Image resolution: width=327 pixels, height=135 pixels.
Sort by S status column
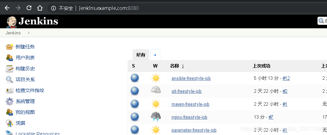[x=133, y=66]
